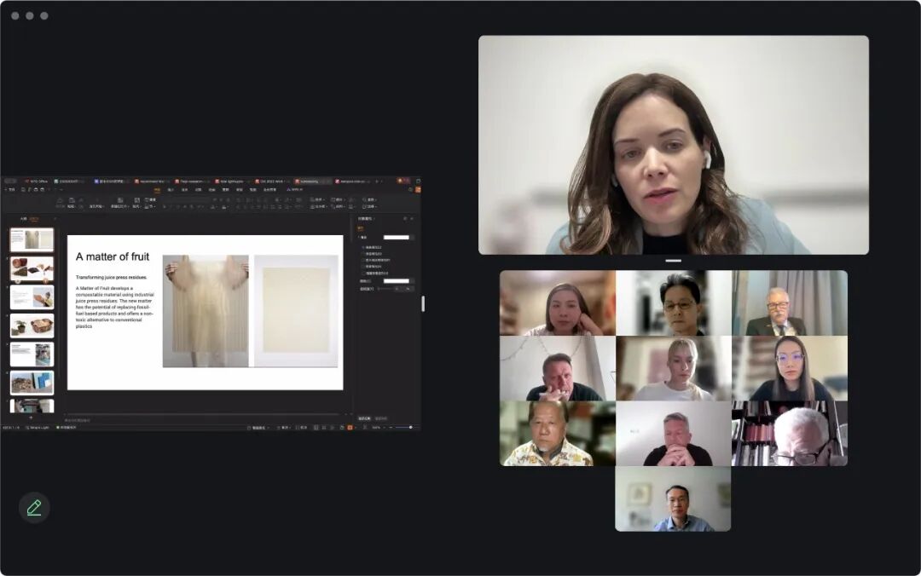The width and height of the screenshot is (921, 576).
Task: Click the apply-to-all button in properties panel
Action: 365,418
